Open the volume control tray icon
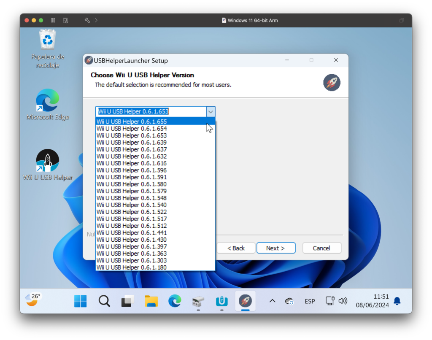 pyautogui.click(x=343, y=301)
